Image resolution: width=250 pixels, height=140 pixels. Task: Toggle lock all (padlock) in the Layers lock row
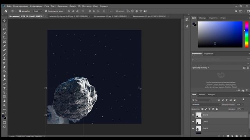216,109
